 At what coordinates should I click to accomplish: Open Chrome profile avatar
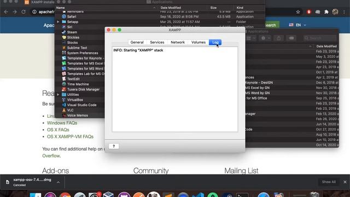(335, 12)
